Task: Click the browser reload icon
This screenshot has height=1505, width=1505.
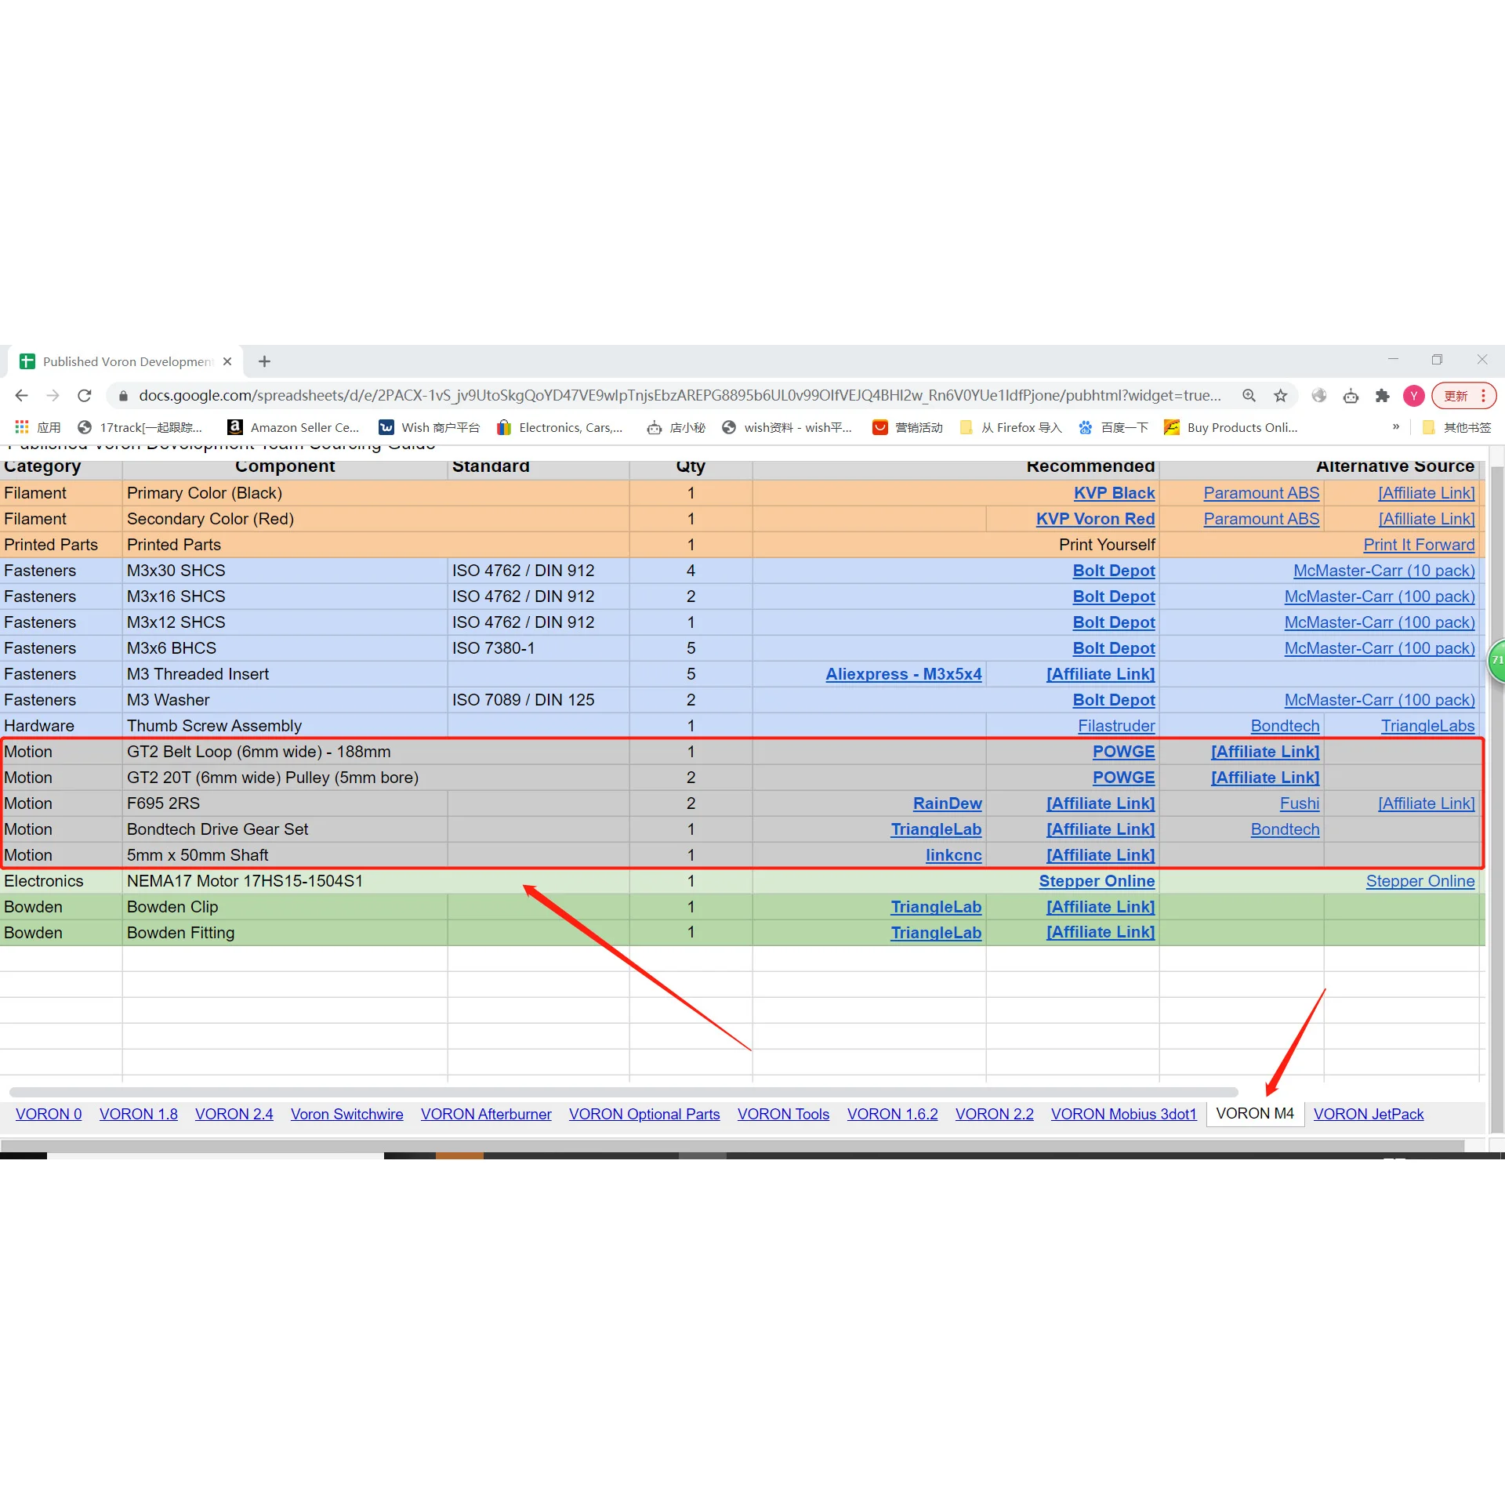Action: coord(85,396)
